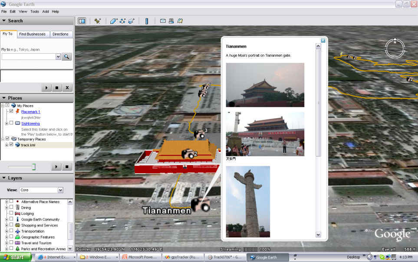
Task: Click the tour time slider handle in Places
Action: 34,167
